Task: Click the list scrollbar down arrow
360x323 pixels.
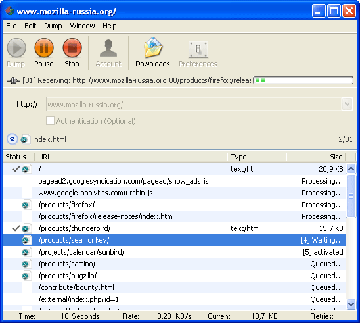Action: pos(351,304)
